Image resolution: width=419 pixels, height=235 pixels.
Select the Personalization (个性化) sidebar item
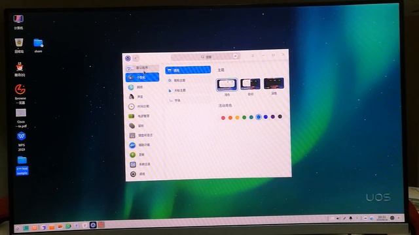tap(143, 77)
